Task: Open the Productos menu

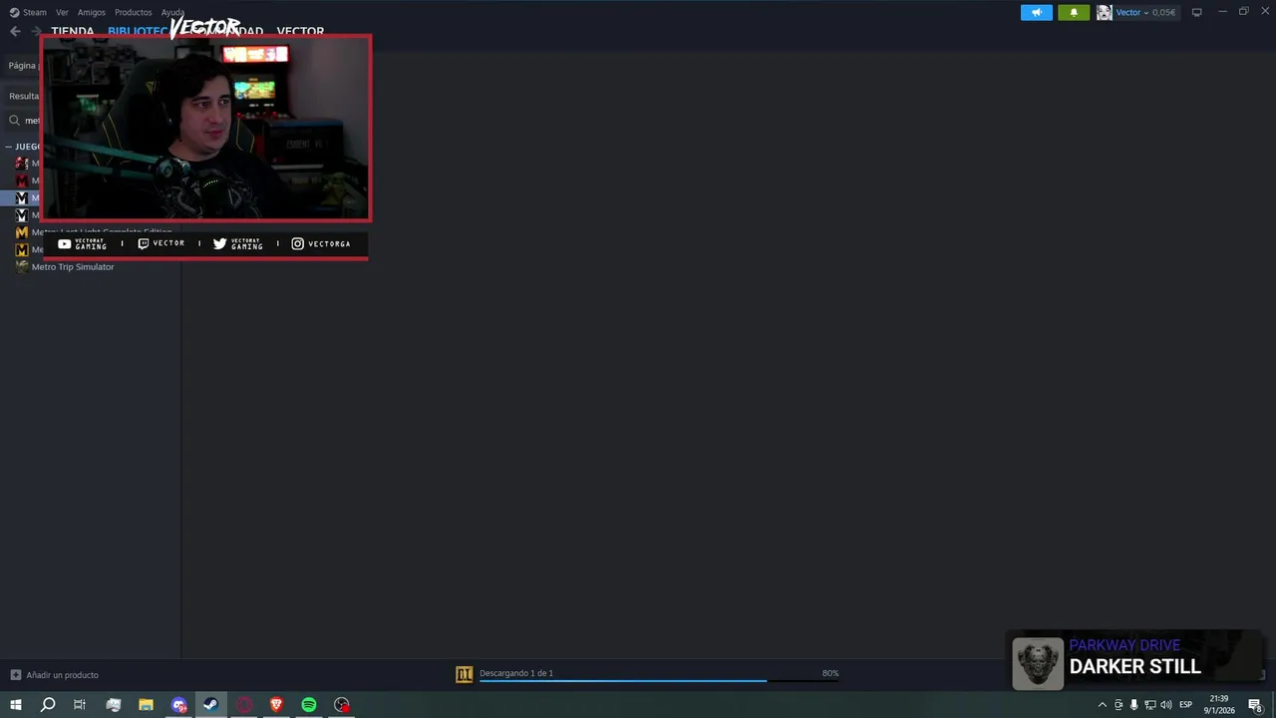Action: pyautogui.click(x=133, y=12)
